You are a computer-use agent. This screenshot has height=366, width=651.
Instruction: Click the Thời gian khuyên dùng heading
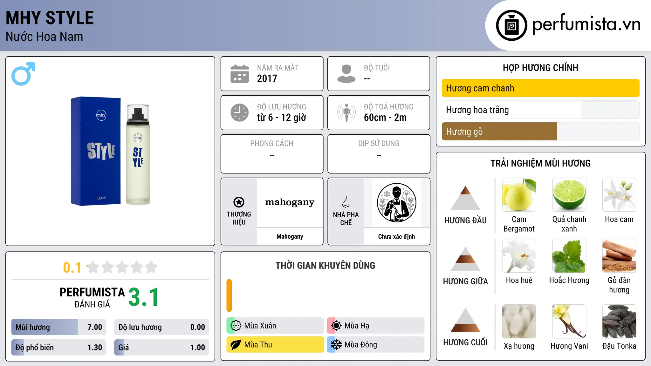click(325, 265)
